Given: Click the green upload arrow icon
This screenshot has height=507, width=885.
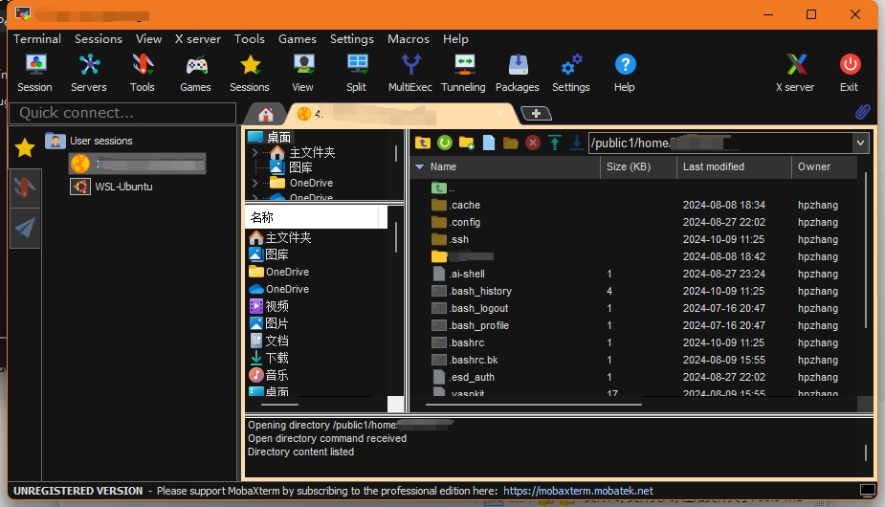Looking at the screenshot, I should tap(555, 143).
